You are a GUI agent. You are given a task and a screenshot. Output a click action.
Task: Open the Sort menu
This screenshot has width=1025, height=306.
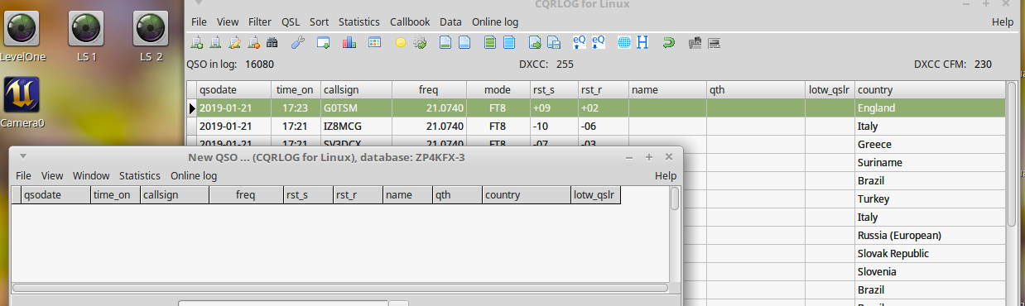click(320, 22)
